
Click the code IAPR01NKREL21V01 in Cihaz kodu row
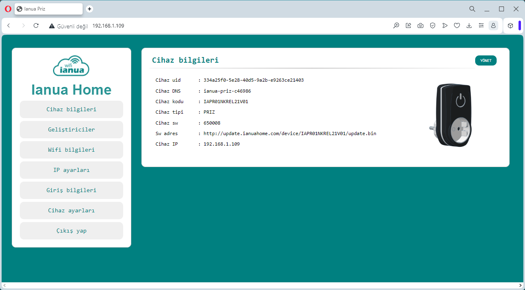tap(226, 102)
